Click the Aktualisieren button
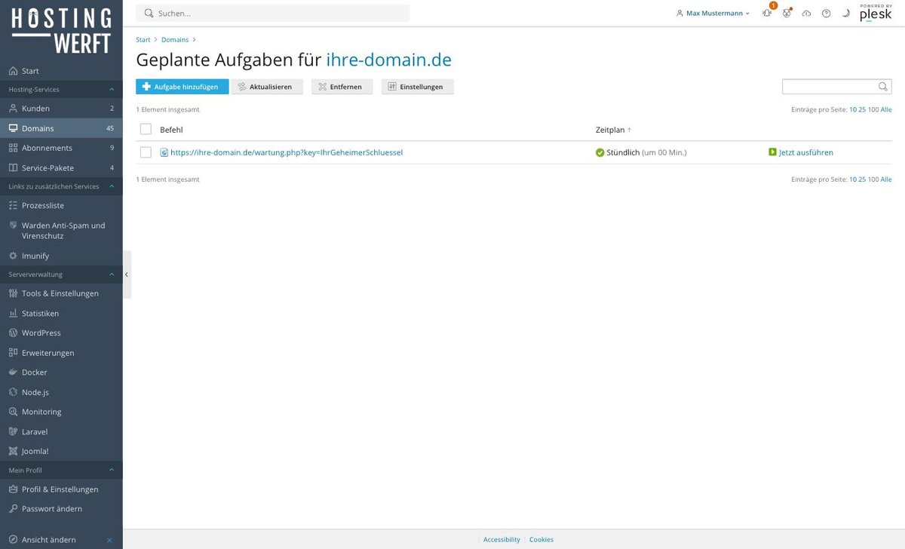The width and height of the screenshot is (905, 549). coord(267,87)
